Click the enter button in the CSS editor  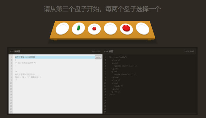(x=98, y=57)
